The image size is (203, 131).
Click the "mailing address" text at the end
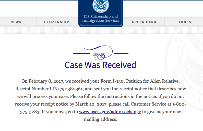point(100,119)
